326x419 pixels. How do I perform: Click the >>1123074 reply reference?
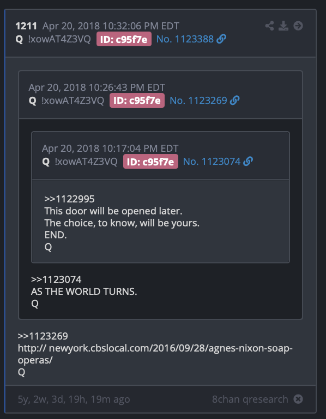56,280
